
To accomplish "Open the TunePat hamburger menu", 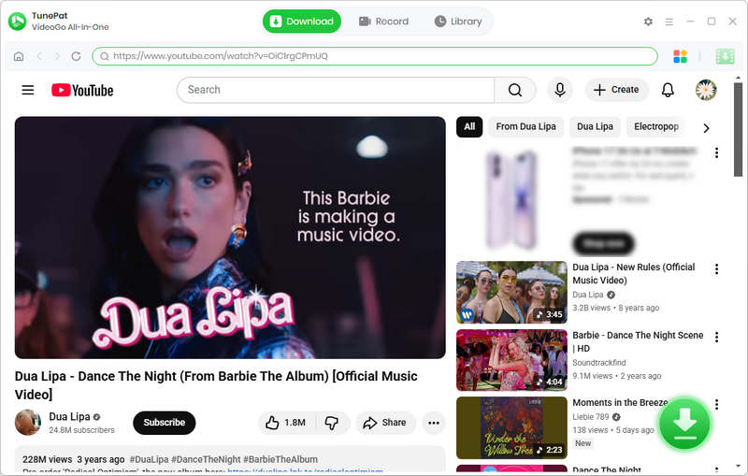I will pos(669,22).
